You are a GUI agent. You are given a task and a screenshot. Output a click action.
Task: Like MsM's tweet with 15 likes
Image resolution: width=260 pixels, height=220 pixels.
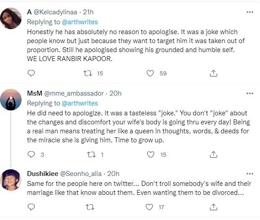click(x=151, y=154)
